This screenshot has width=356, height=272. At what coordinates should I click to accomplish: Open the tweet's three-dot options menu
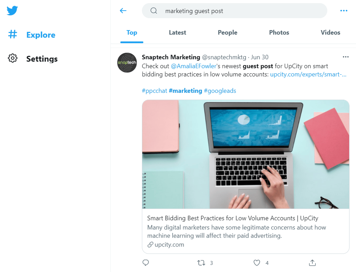(346, 57)
